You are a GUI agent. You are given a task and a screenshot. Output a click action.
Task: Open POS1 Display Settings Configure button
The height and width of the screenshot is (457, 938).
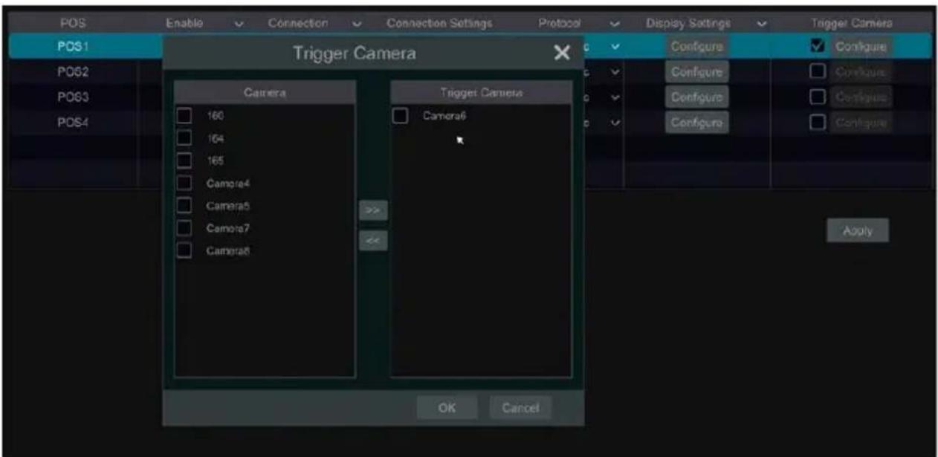[696, 47]
